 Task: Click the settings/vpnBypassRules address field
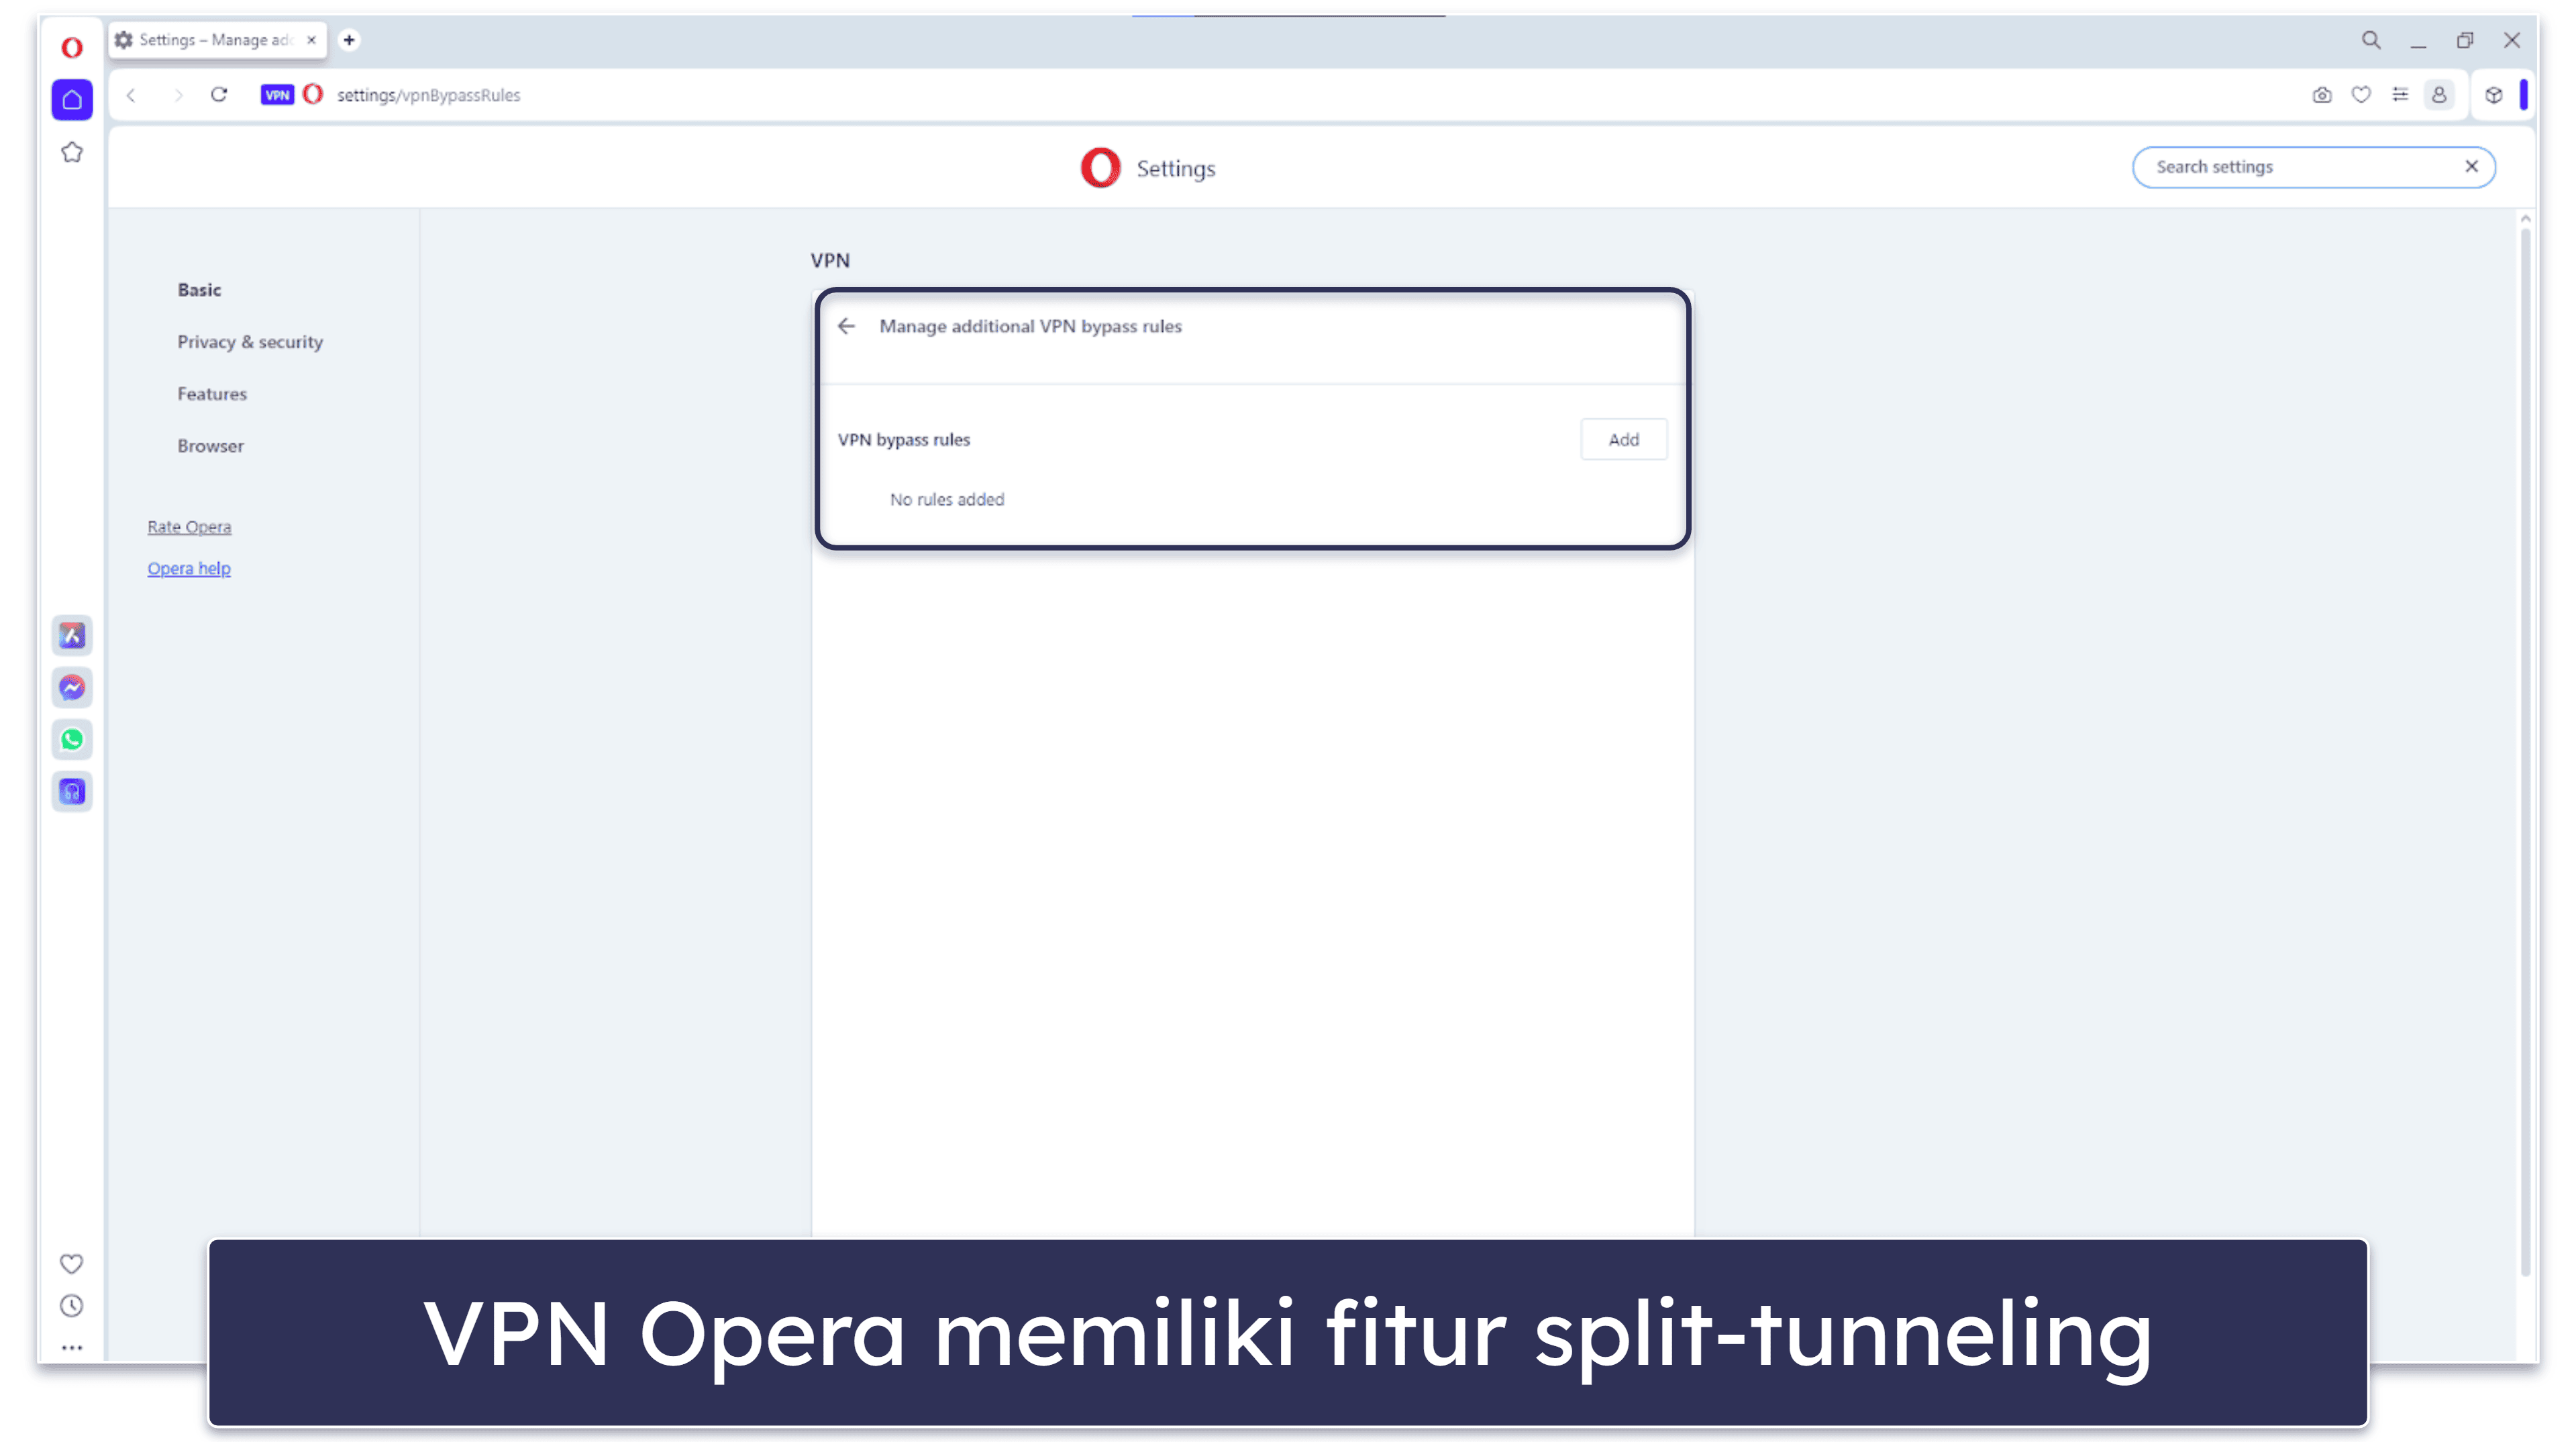(x=428, y=95)
